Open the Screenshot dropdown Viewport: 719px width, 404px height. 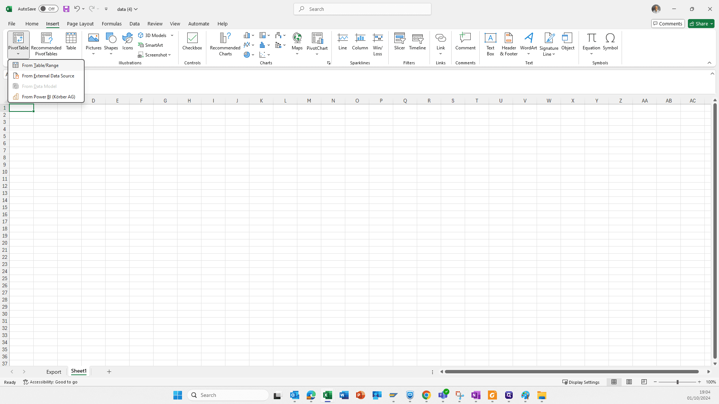(154, 55)
